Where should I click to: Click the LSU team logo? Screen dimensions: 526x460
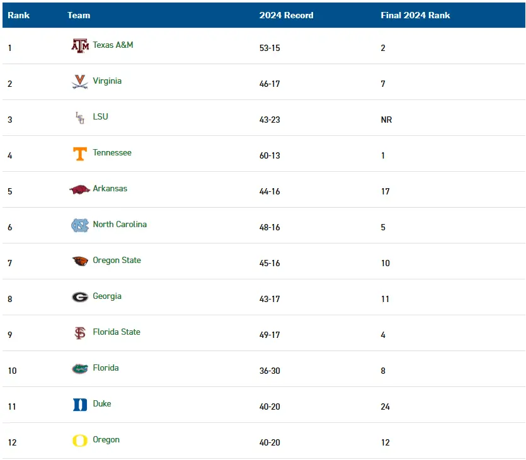[80, 118]
